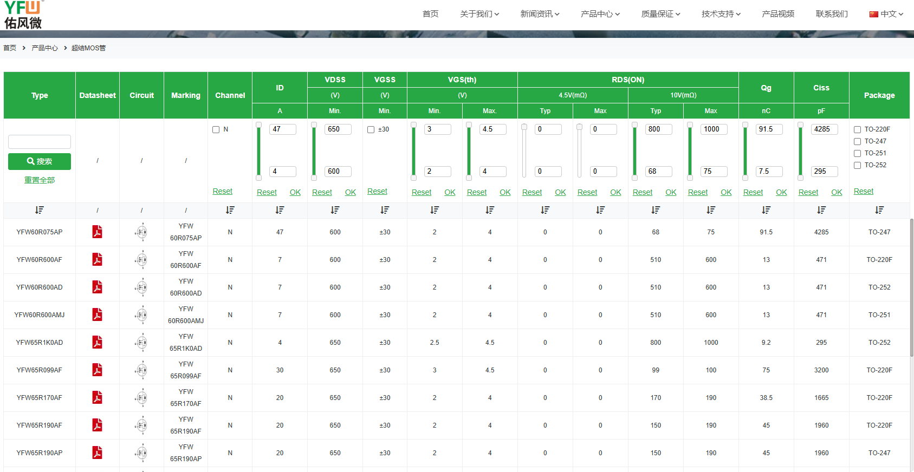
Task: Expand the 产品中心 dropdown menu
Action: coord(600,14)
